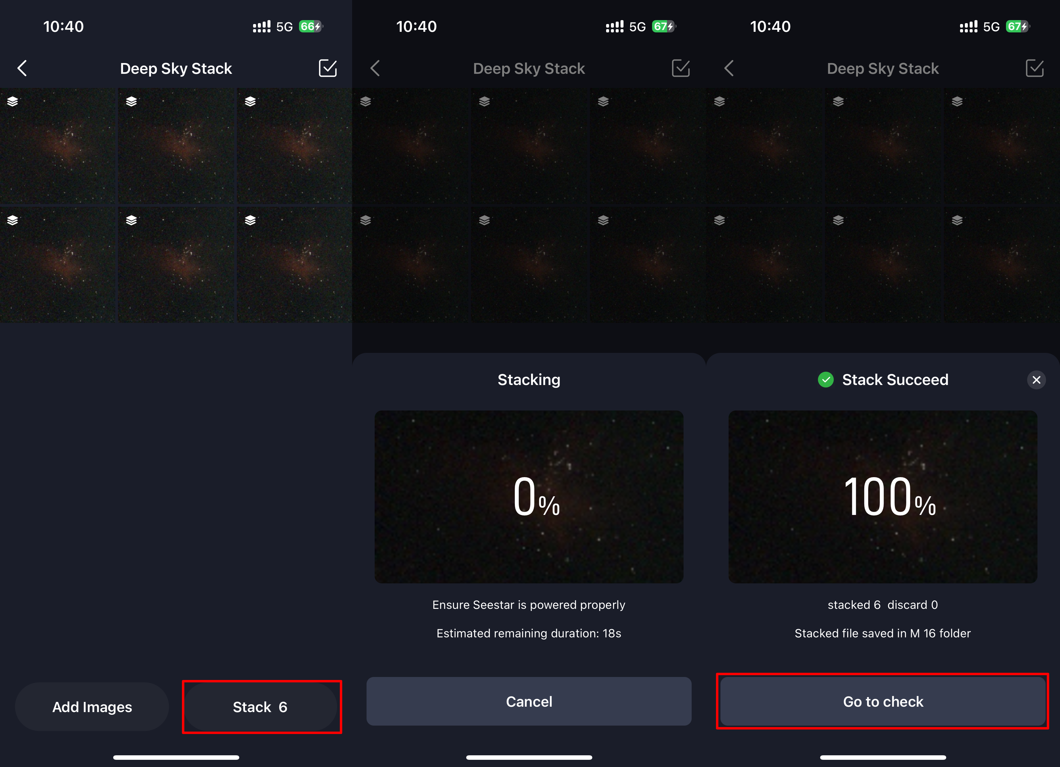Toggle the select checkbox icon above the Stack Succeed panel
The width and height of the screenshot is (1060, 767).
[x=1034, y=68]
